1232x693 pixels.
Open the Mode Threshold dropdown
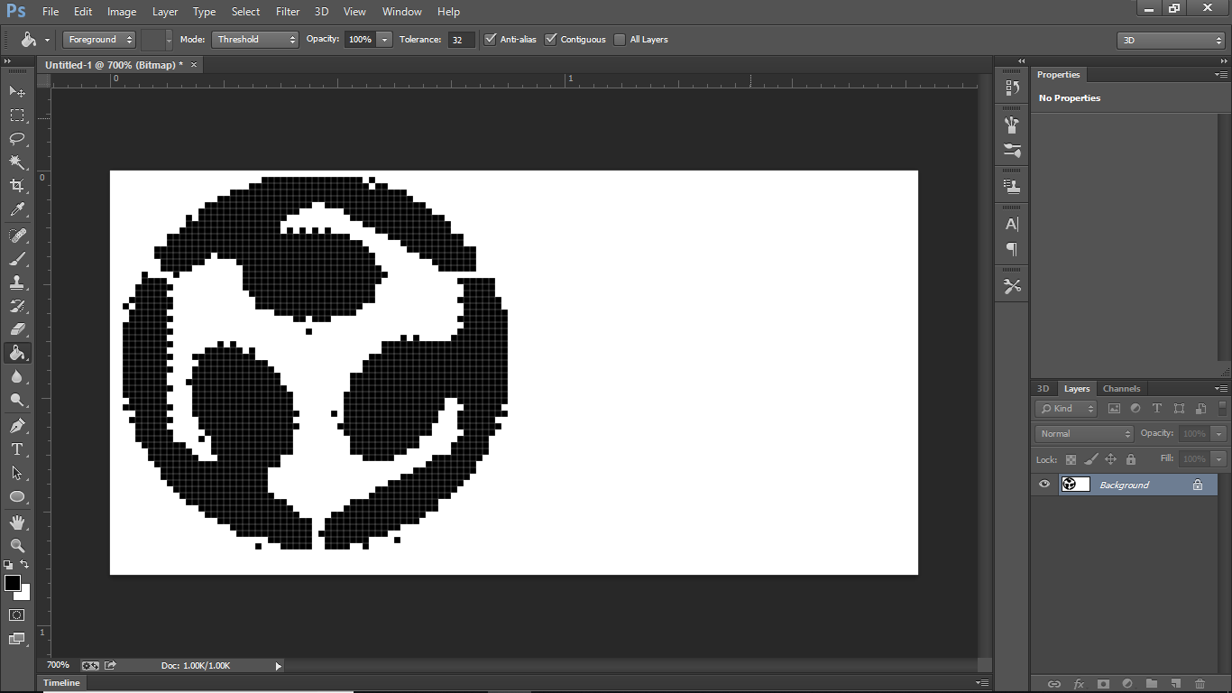point(255,40)
